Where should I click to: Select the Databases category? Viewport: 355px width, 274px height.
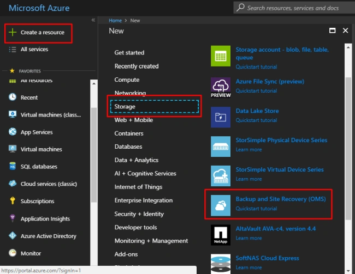point(128,147)
